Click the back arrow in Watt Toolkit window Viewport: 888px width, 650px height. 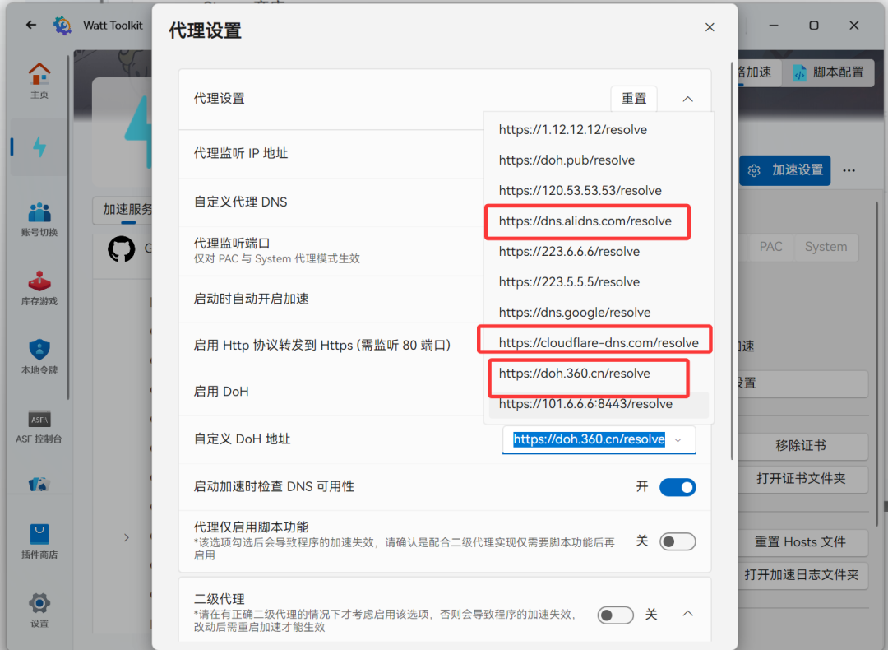pyautogui.click(x=31, y=25)
